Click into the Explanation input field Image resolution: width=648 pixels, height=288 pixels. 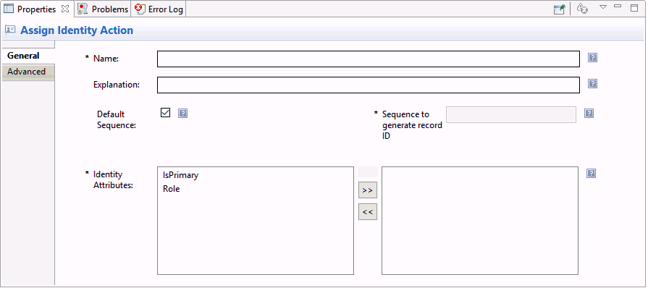pos(369,85)
